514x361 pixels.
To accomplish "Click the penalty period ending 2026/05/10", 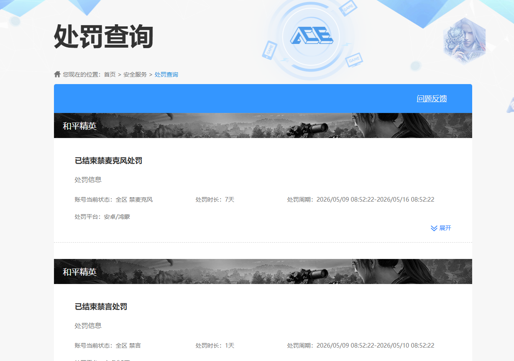I will pos(361,346).
